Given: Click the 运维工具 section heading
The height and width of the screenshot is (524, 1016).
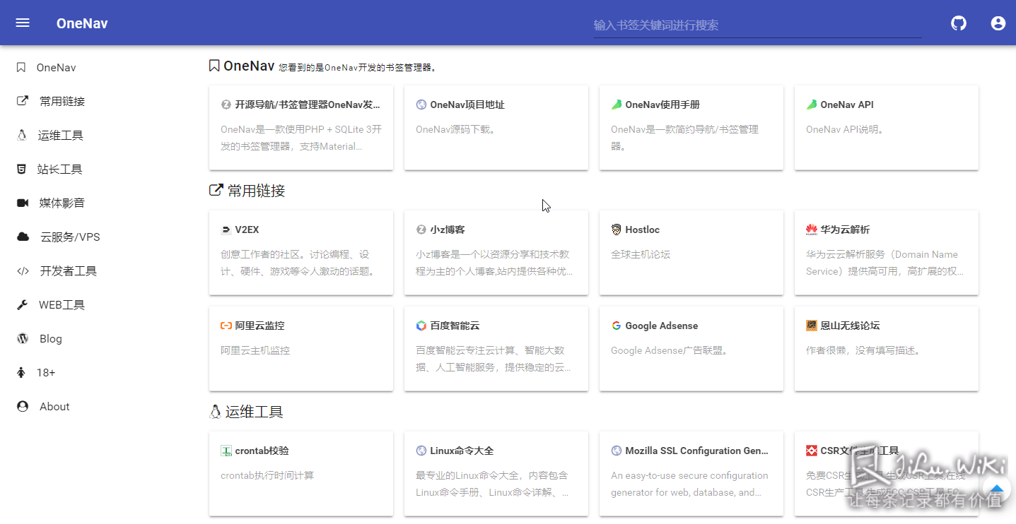Looking at the screenshot, I should tap(254, 412).
